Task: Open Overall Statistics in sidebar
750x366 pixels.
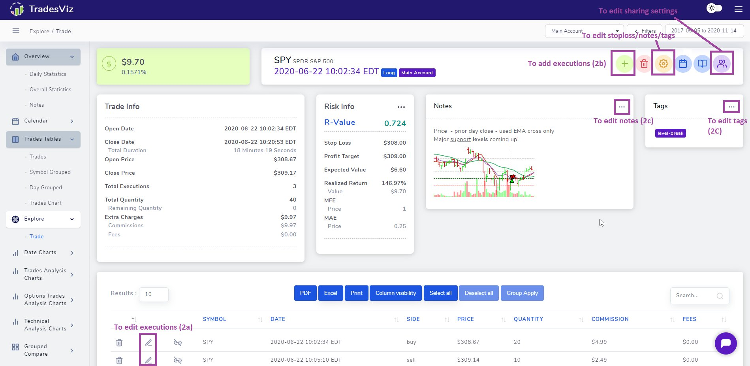Action: (x=51, y=89)
